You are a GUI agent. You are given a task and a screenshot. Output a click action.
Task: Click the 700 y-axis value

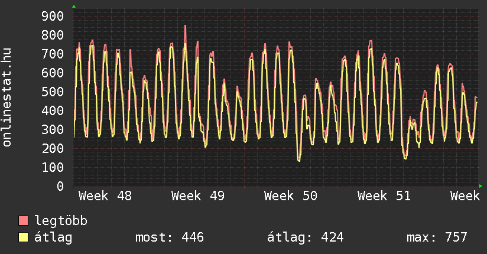52,54
